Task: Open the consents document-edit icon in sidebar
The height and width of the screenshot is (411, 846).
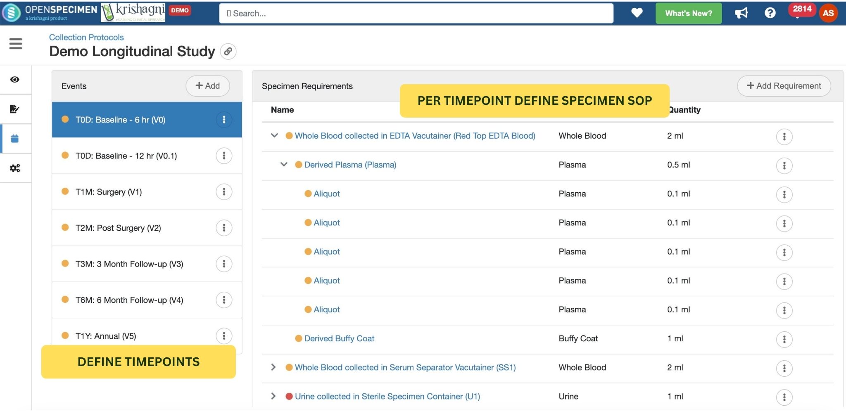Action: (x=15, y=109)
